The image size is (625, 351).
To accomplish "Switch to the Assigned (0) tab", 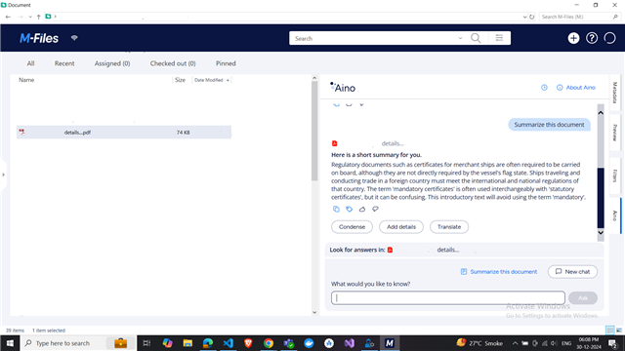I will tap(112, 63).
